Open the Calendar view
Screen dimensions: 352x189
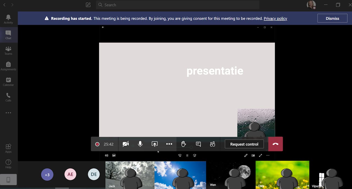coord(8,81)
